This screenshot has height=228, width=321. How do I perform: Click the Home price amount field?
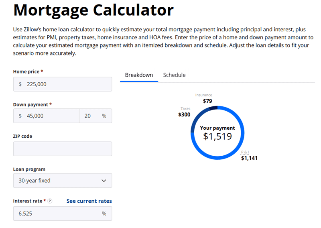[66, 84]
